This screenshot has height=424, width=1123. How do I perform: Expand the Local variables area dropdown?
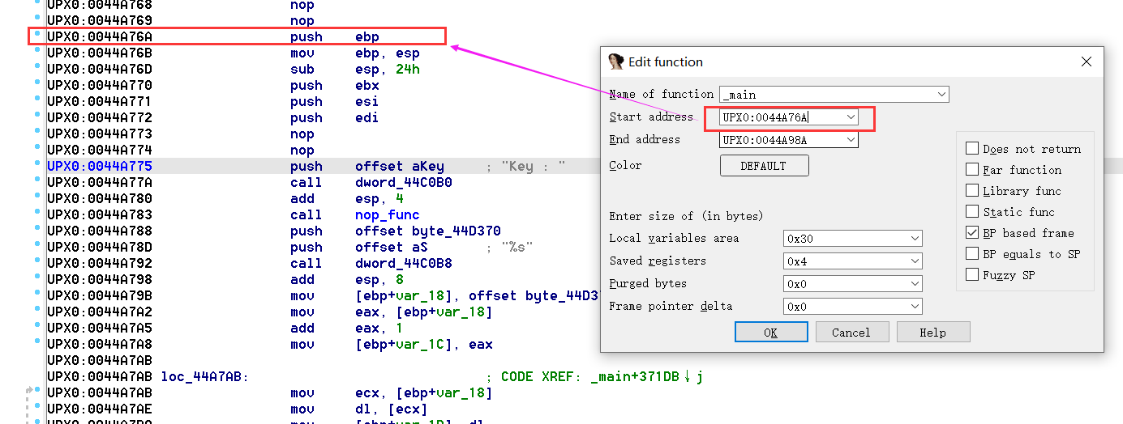[x=915, y=239]
